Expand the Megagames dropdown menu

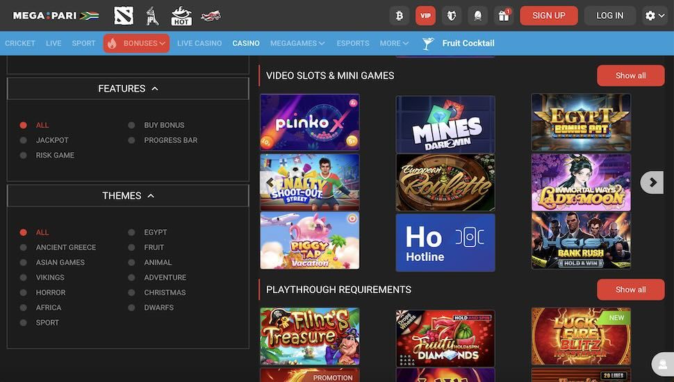point(297,43)
